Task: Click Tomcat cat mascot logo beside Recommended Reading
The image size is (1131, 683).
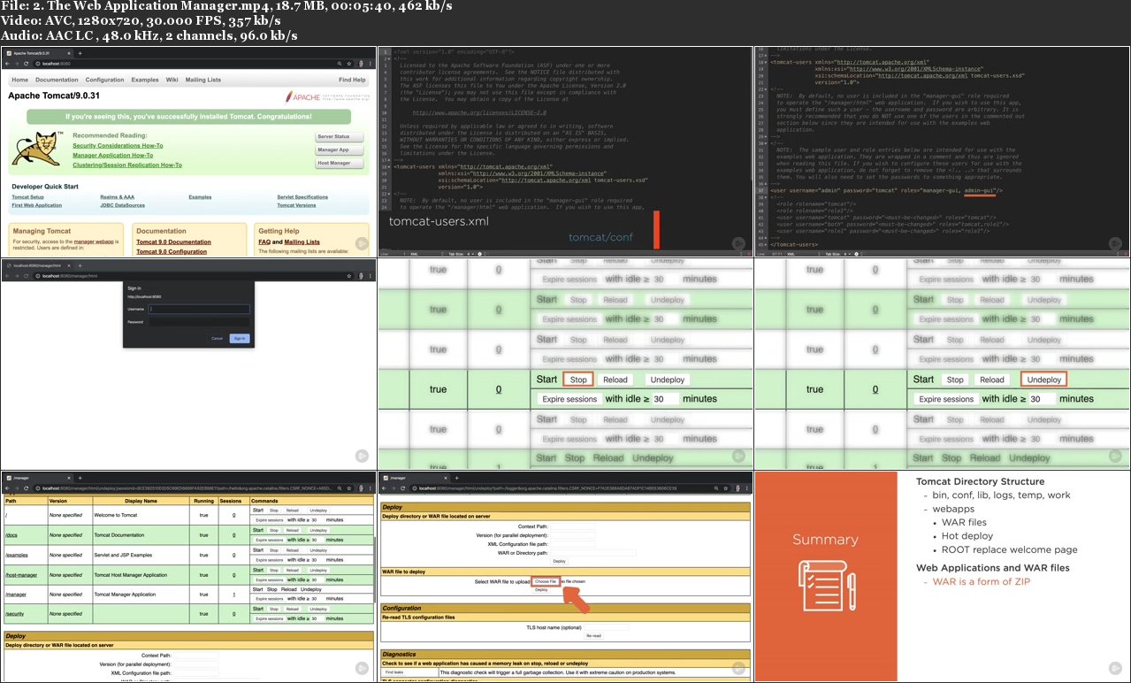Action: [x=37, y=149]
